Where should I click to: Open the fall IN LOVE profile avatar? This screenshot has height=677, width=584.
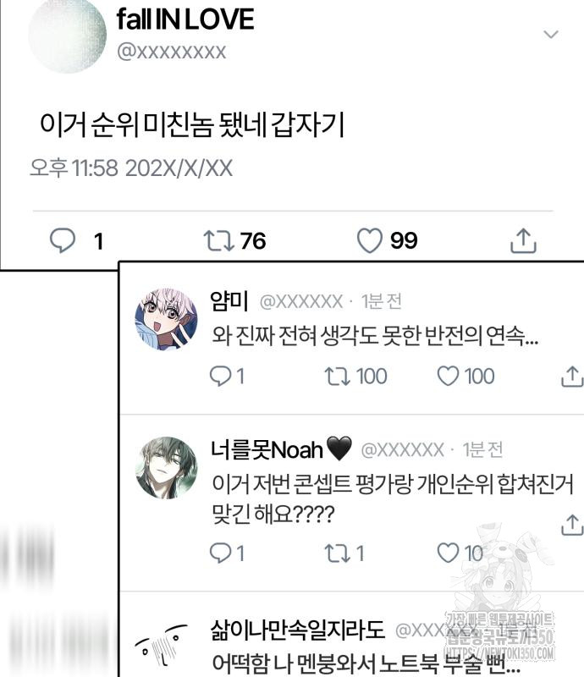(x=68, y=36)
